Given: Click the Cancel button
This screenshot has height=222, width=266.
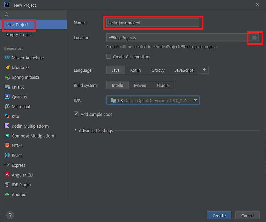Looking at the screenshot, I should pos(247,216).
